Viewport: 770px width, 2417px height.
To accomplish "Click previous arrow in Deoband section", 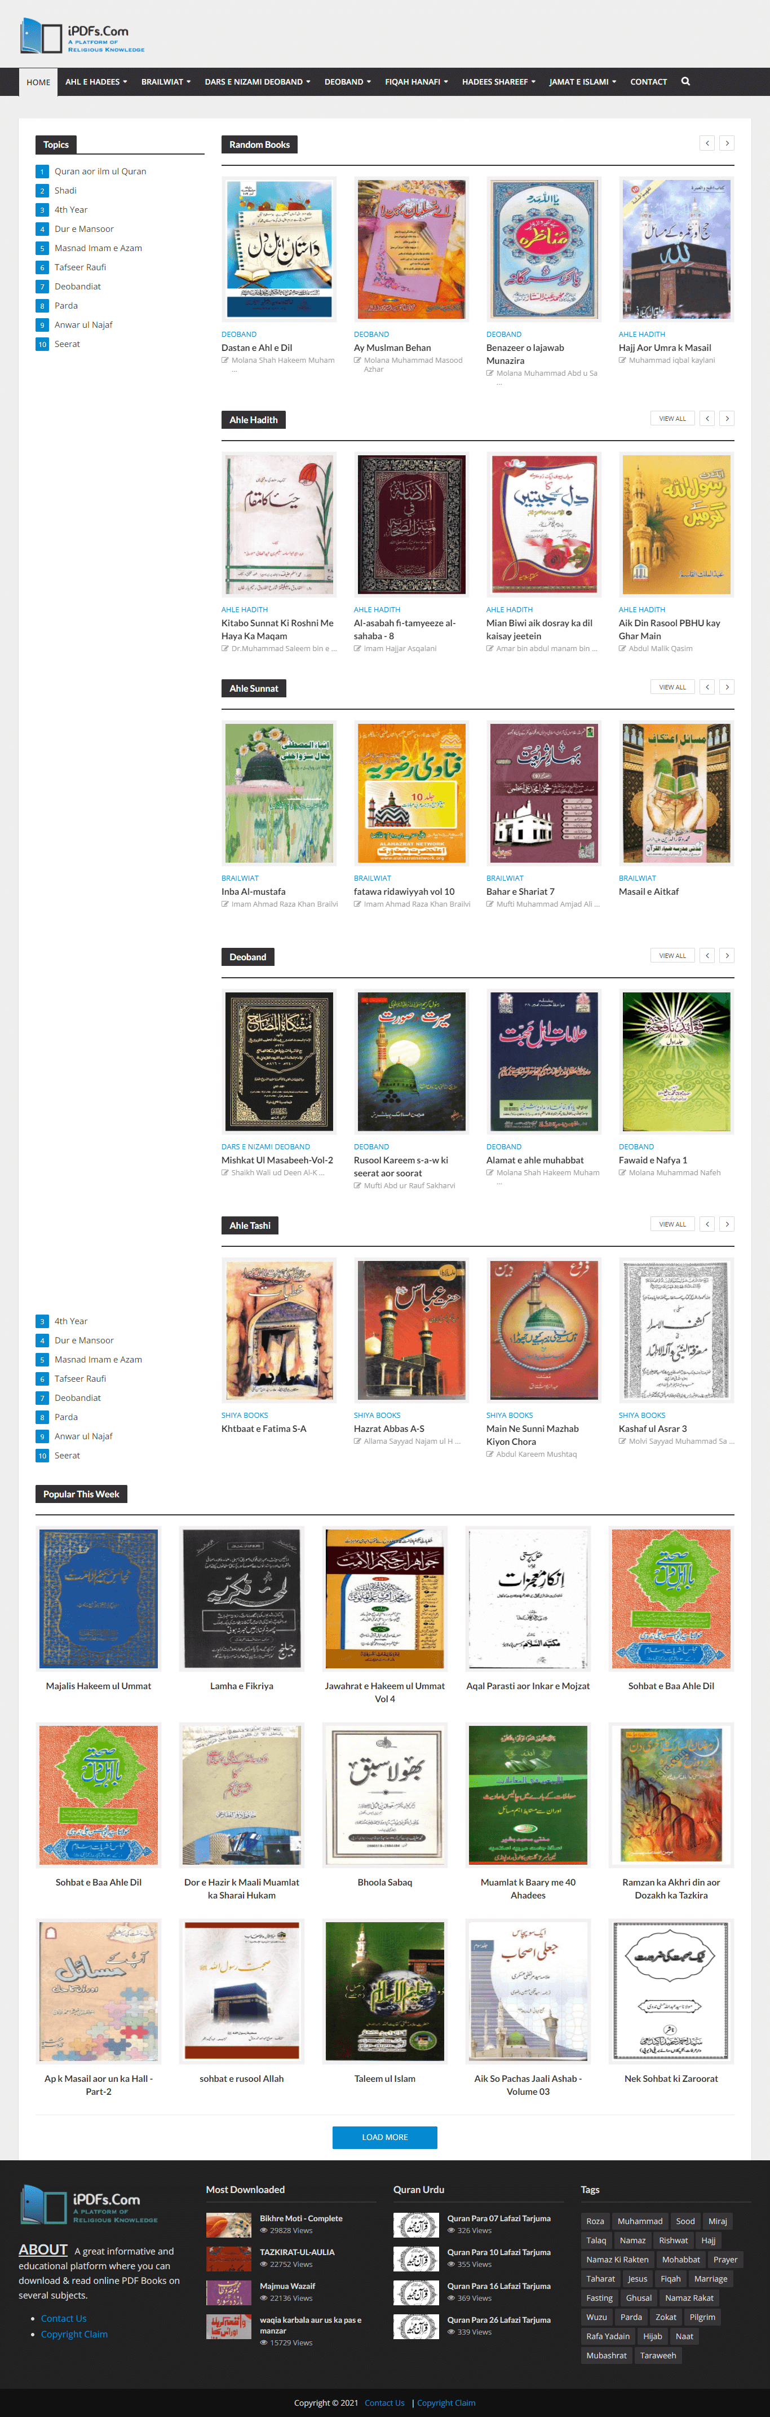I will (707, 955).
